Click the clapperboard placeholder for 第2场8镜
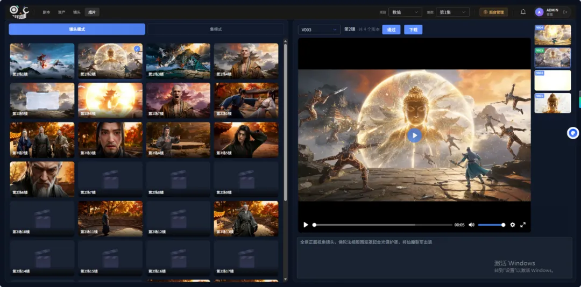Image resolution: width=581 pixels, height=287 pixels. (178, 179)
